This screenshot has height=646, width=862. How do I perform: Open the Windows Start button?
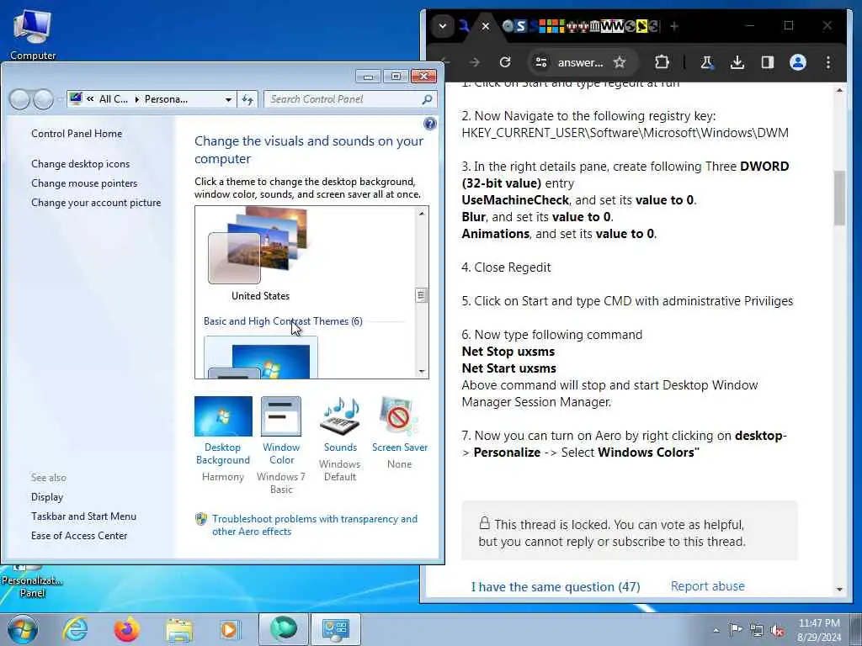tap(23, 629)
